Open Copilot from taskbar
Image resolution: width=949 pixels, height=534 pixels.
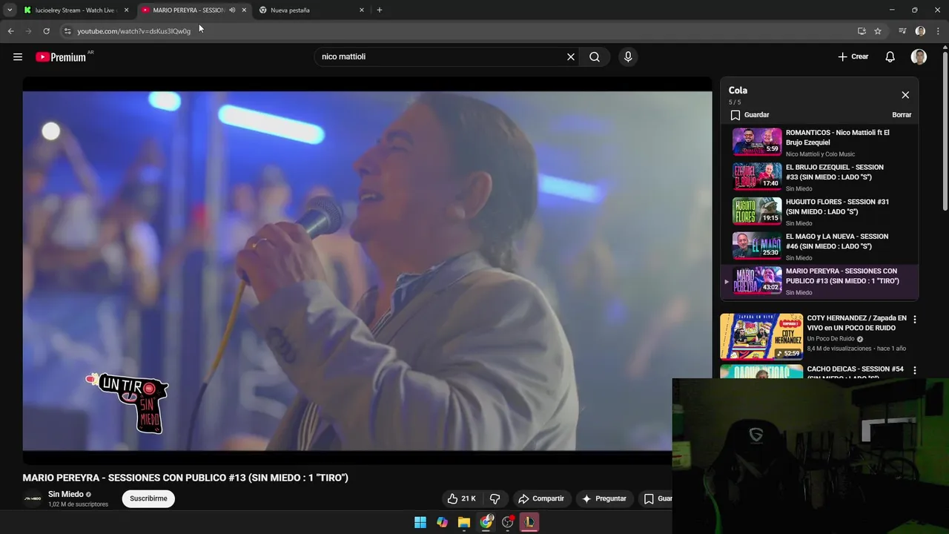442,522
